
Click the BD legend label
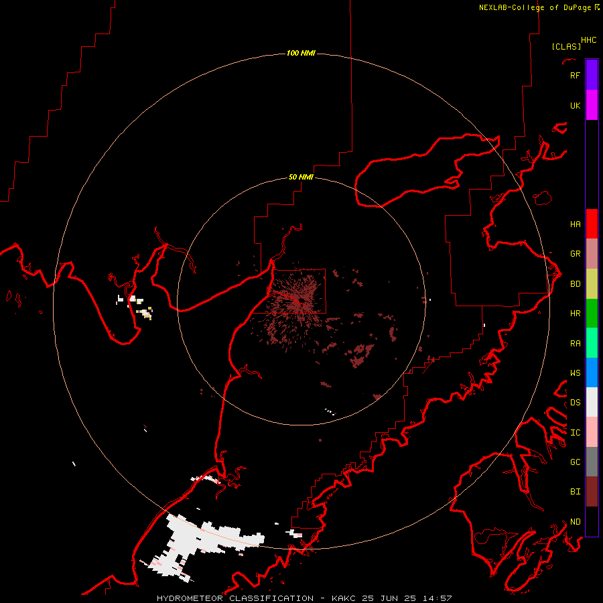575,284
